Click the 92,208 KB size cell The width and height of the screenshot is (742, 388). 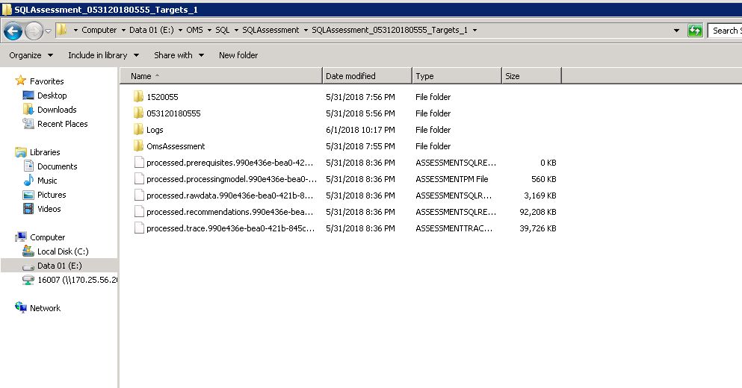[537, 212]
